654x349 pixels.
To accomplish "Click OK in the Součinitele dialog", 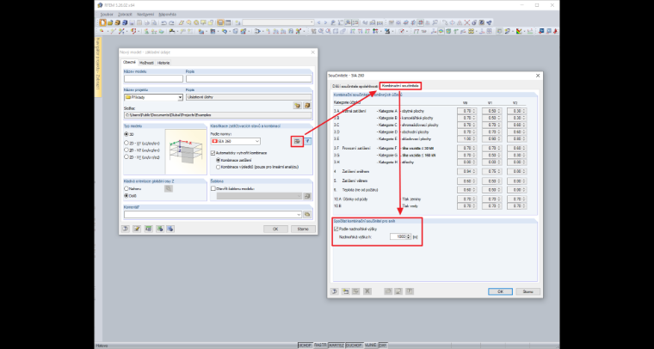I will [500, 291].
